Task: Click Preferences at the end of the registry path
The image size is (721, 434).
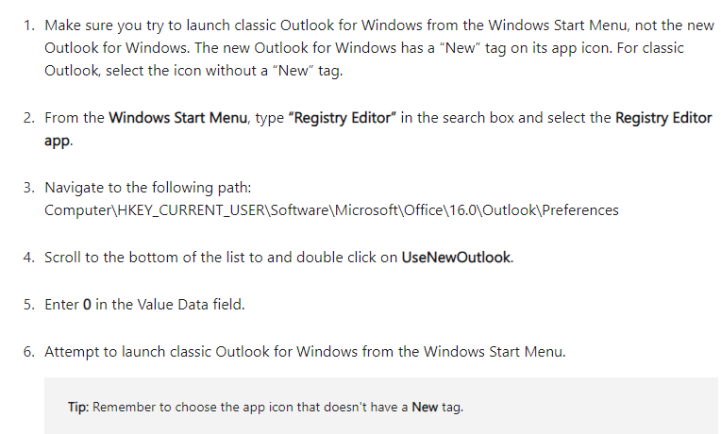Action: click(580, 210)
